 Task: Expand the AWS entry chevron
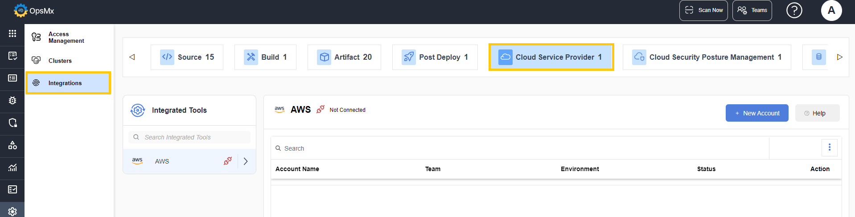(246, 161)
